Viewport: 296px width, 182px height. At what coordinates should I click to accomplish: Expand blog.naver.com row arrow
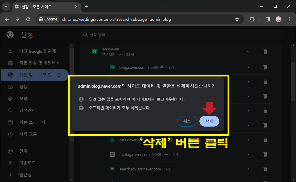tap(248, 67)
